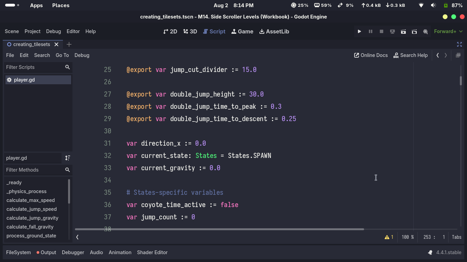Open the Output bottom panel
Viewport: 467px width, 262px height.
tap(46, 252)
